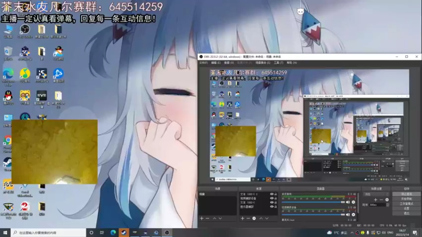Lock the video capture device source

point(275,199)
